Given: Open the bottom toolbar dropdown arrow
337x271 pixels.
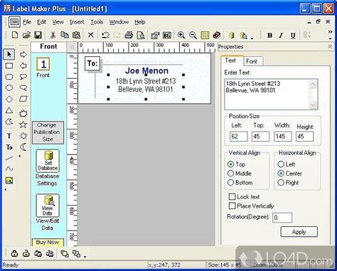Looking at the screenshot, I should point(85,256).
